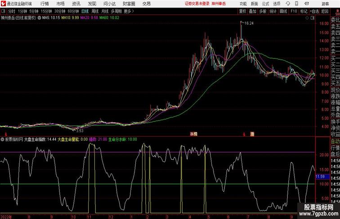
Task: Open the 问小达 menu
Action: [x=109, y=4]
